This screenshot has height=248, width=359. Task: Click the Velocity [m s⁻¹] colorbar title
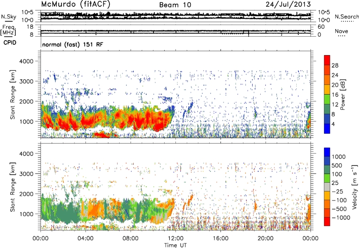click(x=355, y=187)
